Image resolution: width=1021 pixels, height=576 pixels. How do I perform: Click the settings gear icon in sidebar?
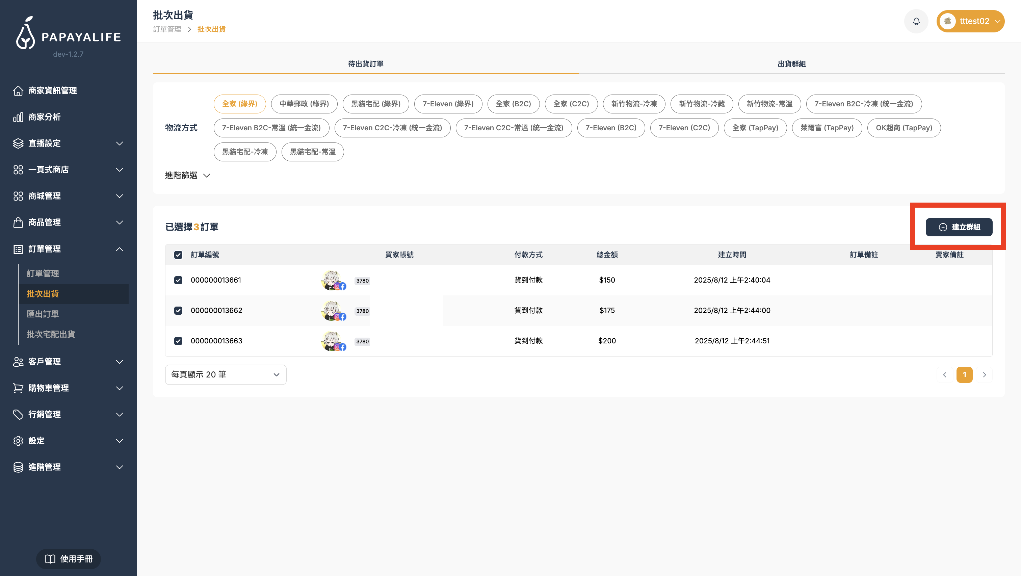coord(18,441)
